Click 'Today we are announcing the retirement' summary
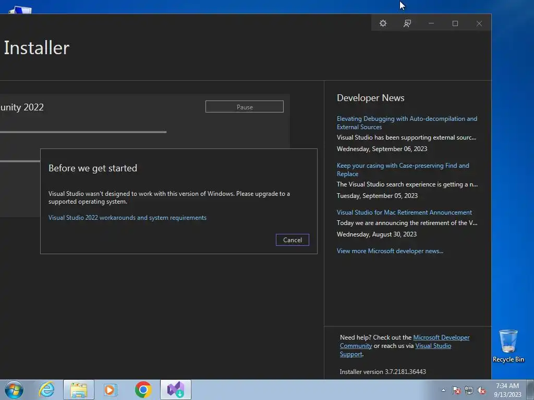This screenshot has width=534, height=400. [x=407, y=223]
